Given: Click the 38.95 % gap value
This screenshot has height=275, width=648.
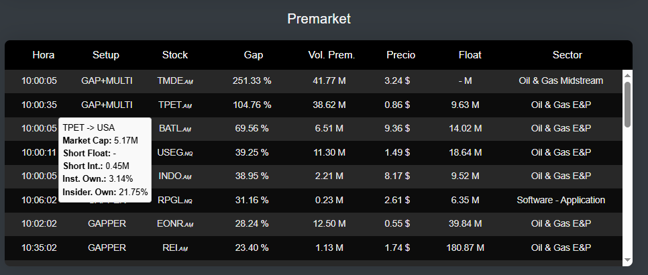Looking at the screenshot, I should point(252,176).
